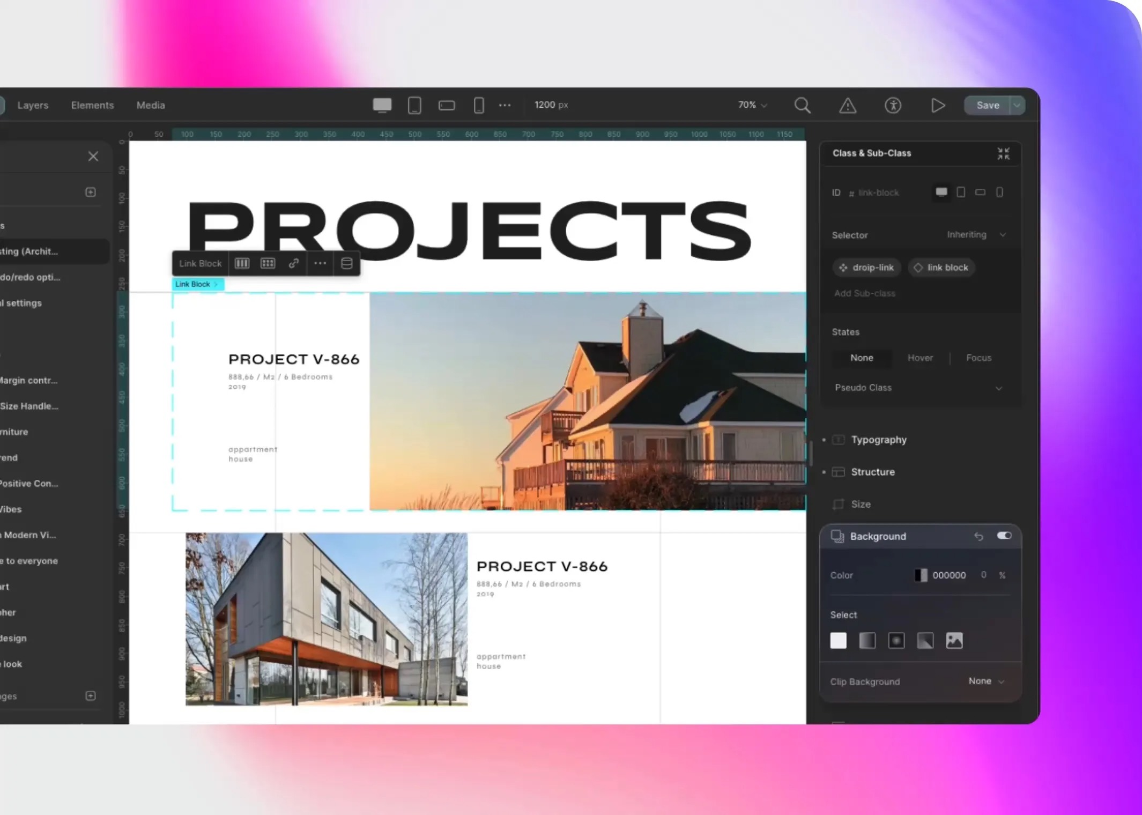Select desktop icon in the ID row
Screen dimensions: 1142x815
pos(941,192)
